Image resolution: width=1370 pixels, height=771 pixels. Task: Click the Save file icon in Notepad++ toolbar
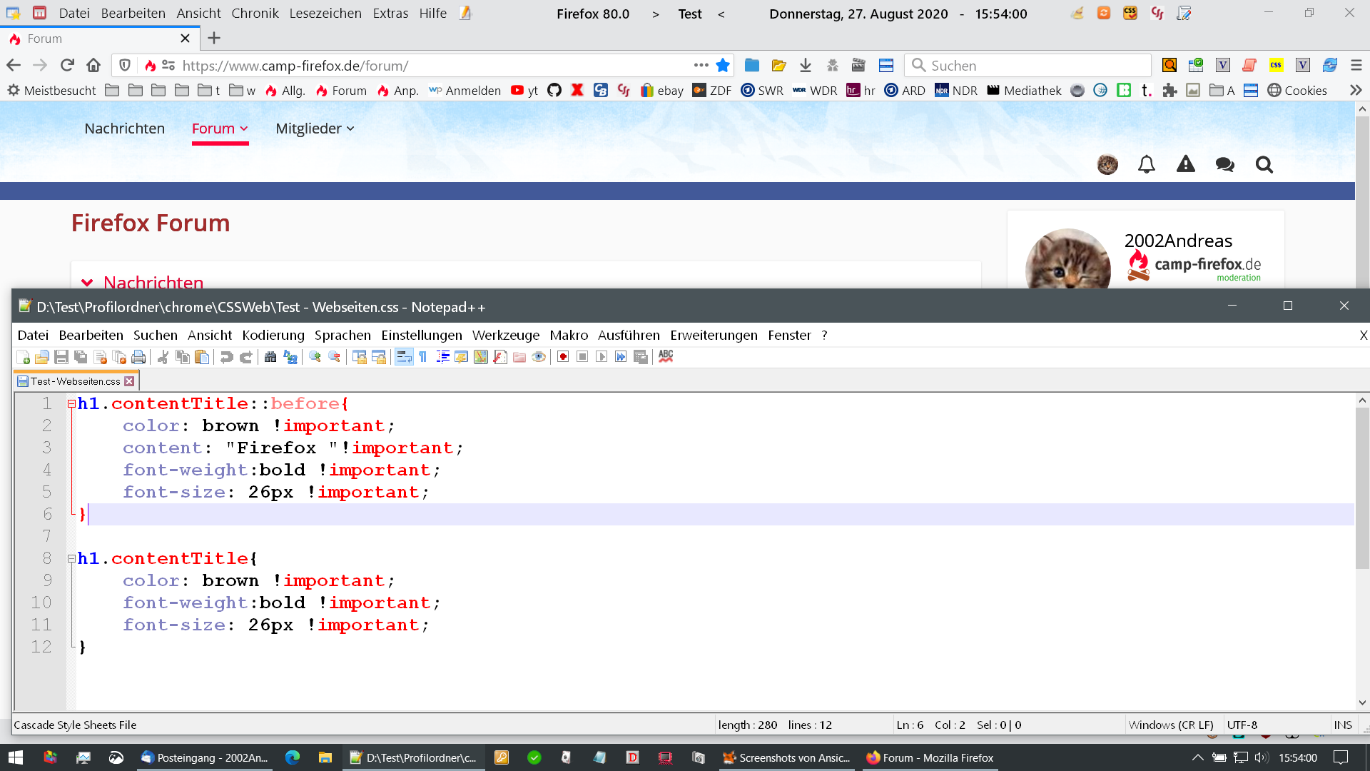coord(61,357)
